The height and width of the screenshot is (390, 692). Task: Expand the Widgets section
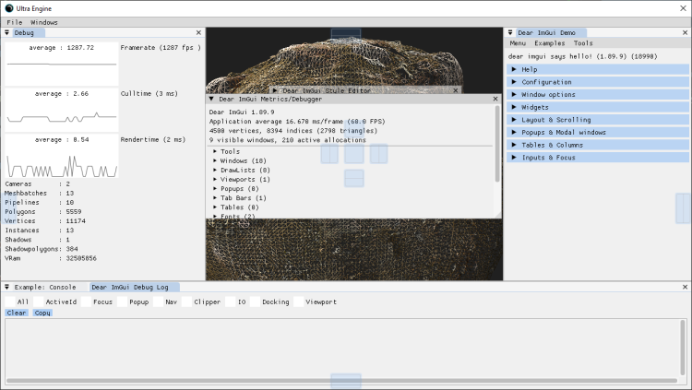534,107
